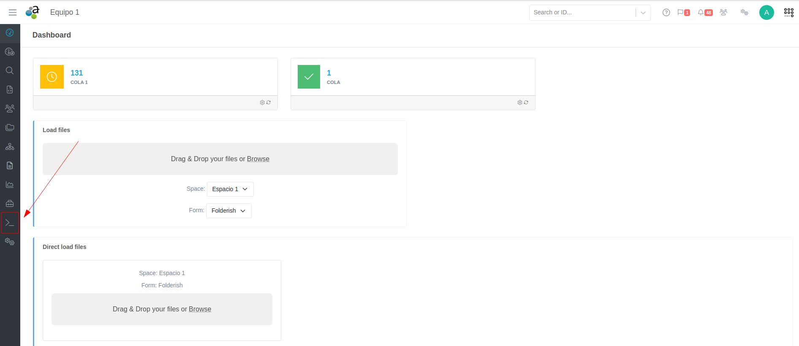
Task: Click Browse link in Direct load files
Action: [200, 309]
